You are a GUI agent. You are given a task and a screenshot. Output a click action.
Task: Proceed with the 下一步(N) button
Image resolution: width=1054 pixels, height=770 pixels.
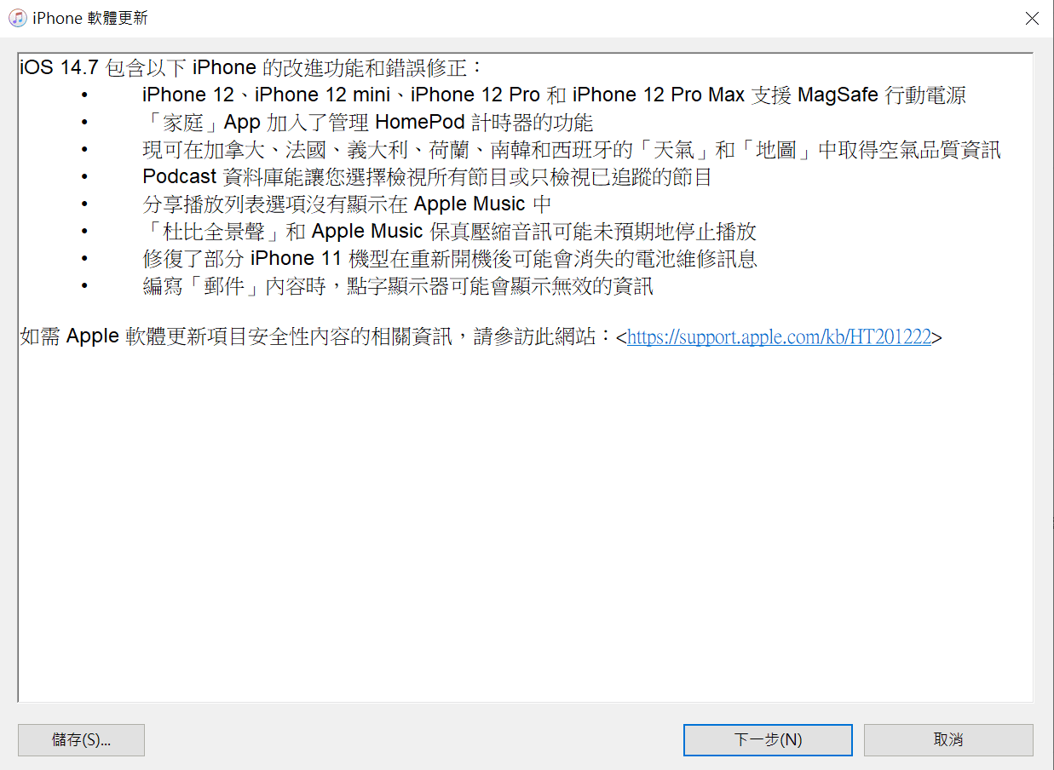768,740
